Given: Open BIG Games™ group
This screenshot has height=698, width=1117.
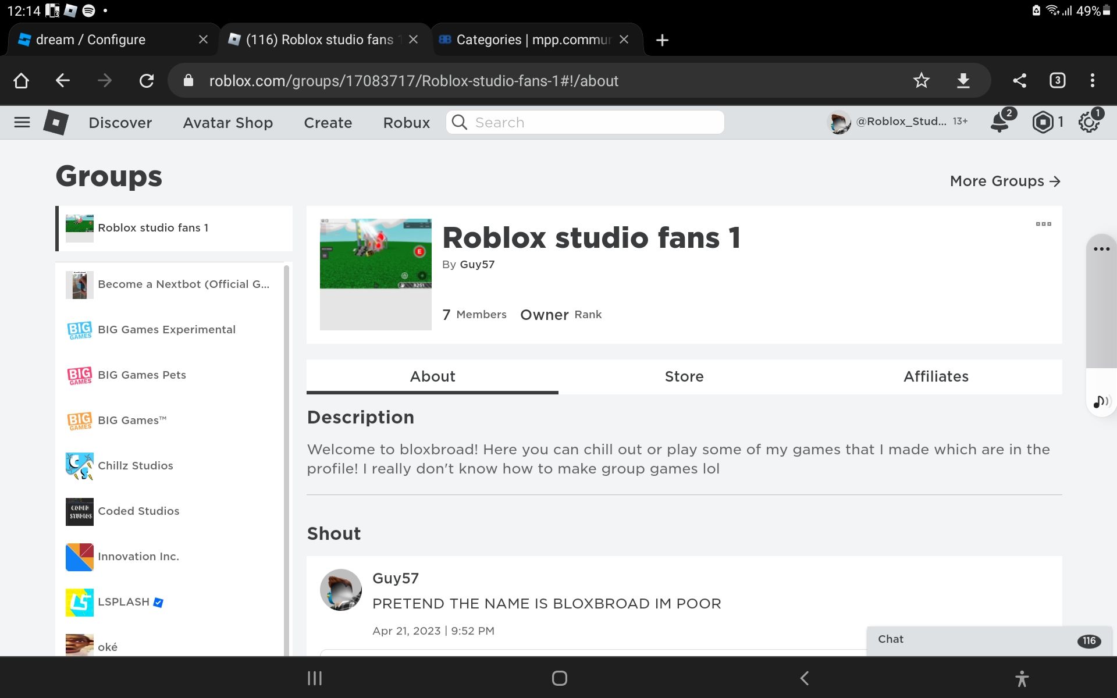Looking at the screenshot, I should (x=170, y=421).
